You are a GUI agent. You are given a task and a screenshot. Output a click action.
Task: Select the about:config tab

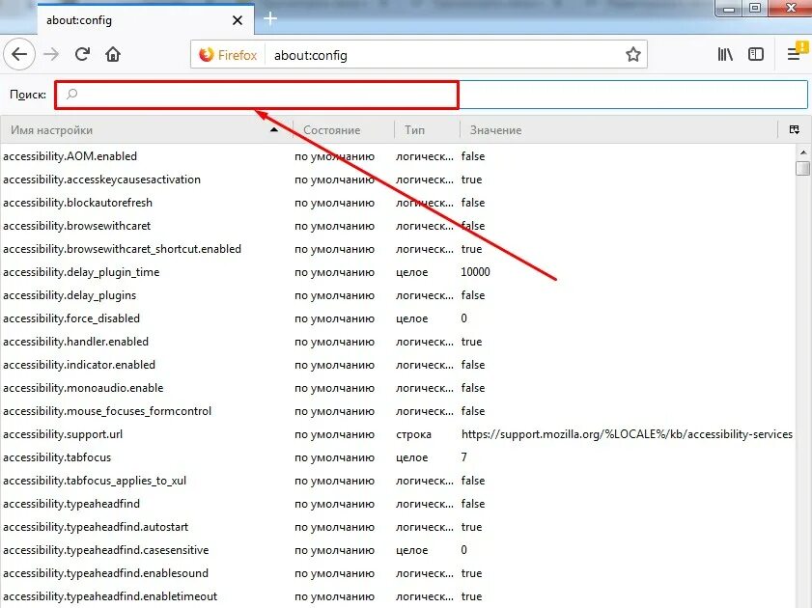coord(146,20)
